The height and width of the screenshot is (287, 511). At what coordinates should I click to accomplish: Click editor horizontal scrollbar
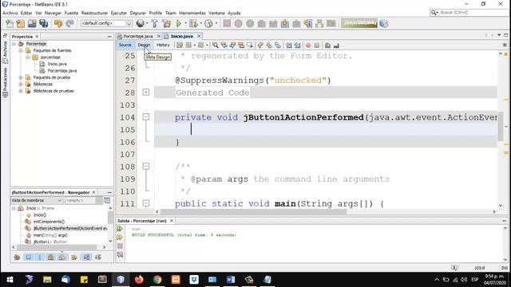[254, 211]
